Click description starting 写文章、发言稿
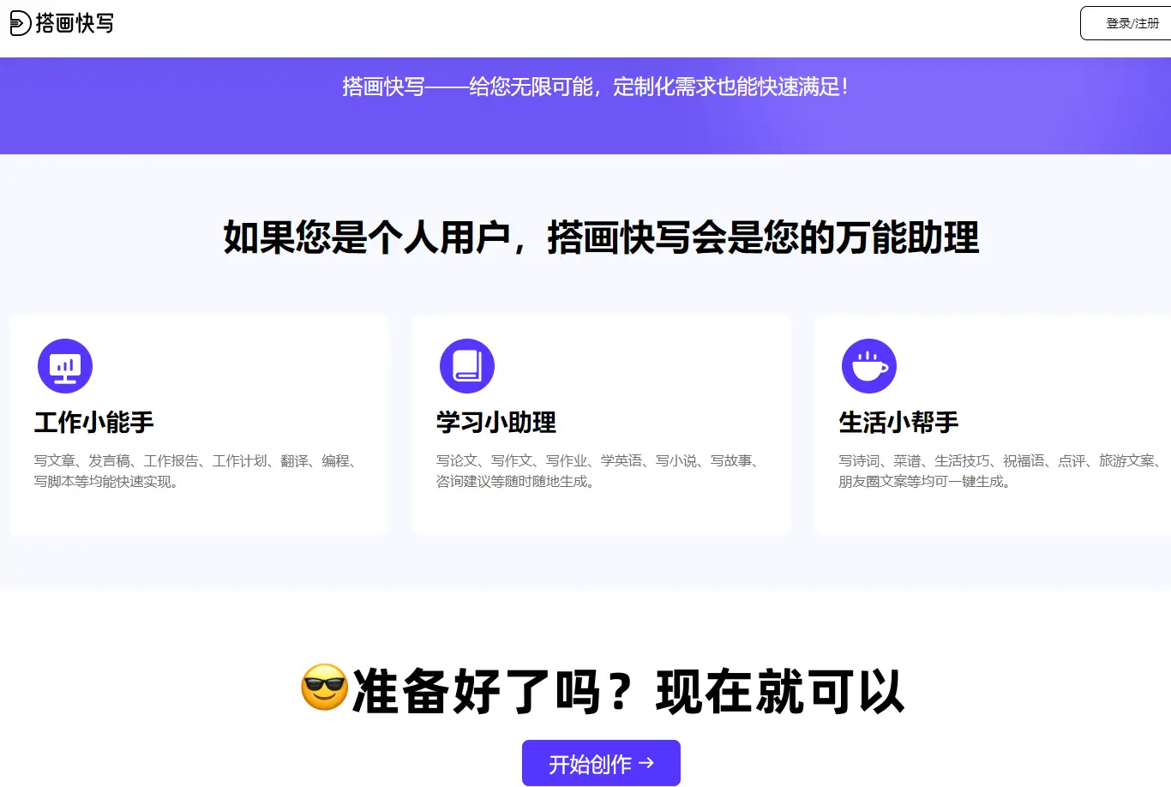1171x787 pixels. (x=197, y=471)
